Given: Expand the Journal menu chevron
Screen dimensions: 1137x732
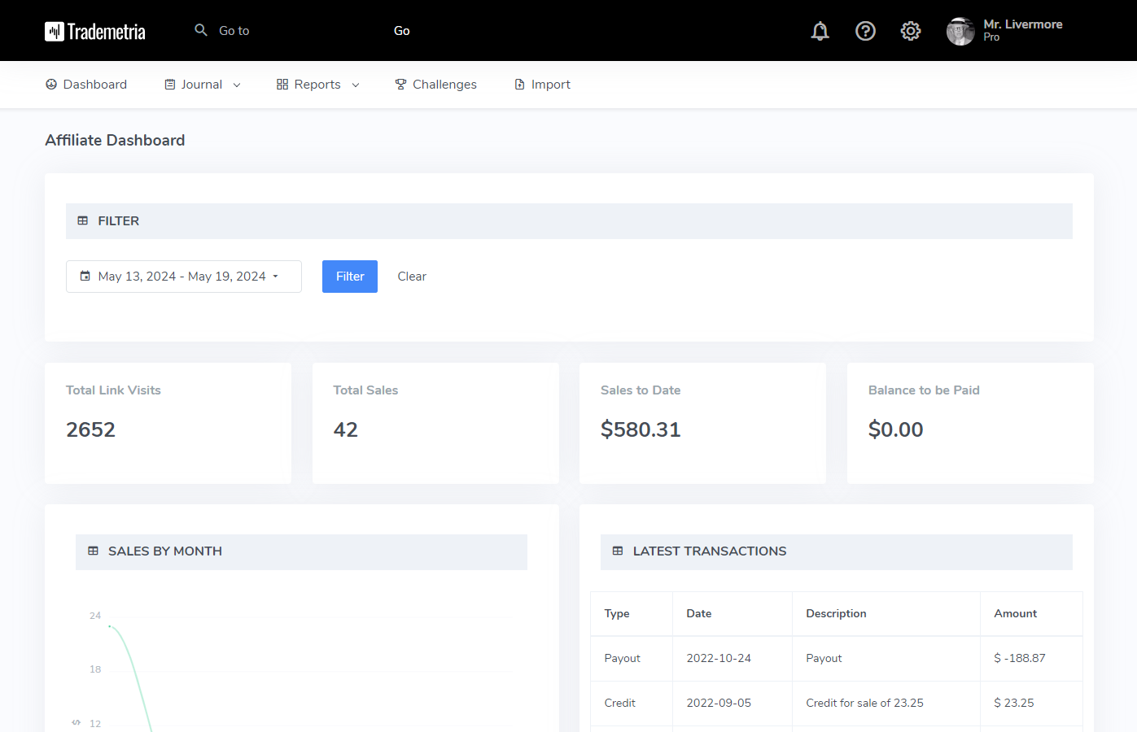Looking at the screenshot, I should (x=237, y=85).
